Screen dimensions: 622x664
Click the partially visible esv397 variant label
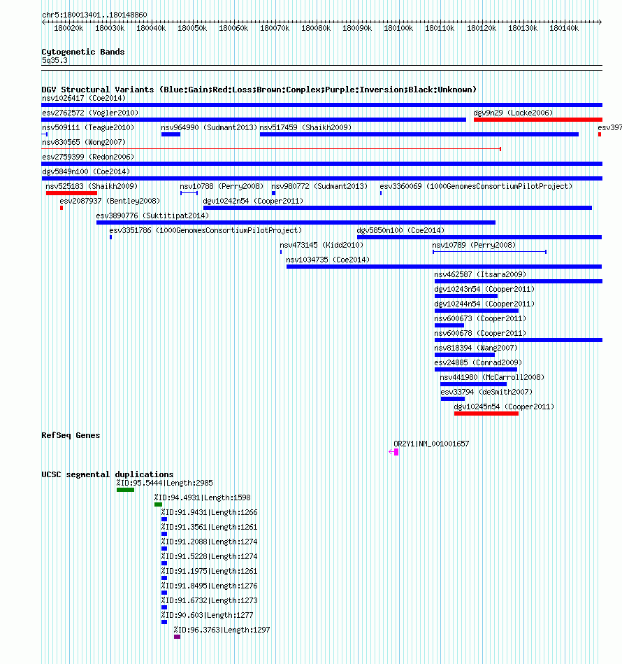point(609,127)
